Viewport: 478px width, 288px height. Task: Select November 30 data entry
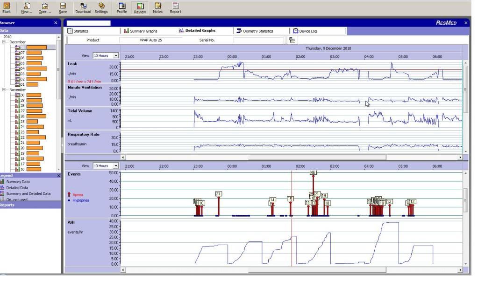pyautogui.click(x=28, y=95)
